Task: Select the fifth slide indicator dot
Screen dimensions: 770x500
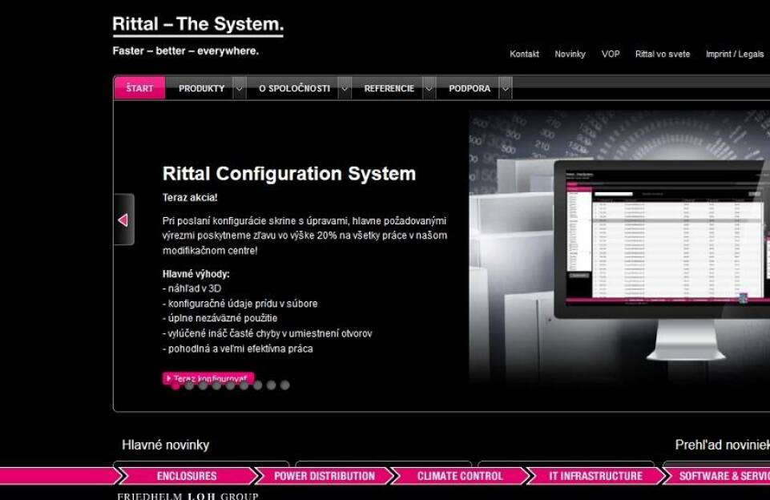Action: [230, 385]
